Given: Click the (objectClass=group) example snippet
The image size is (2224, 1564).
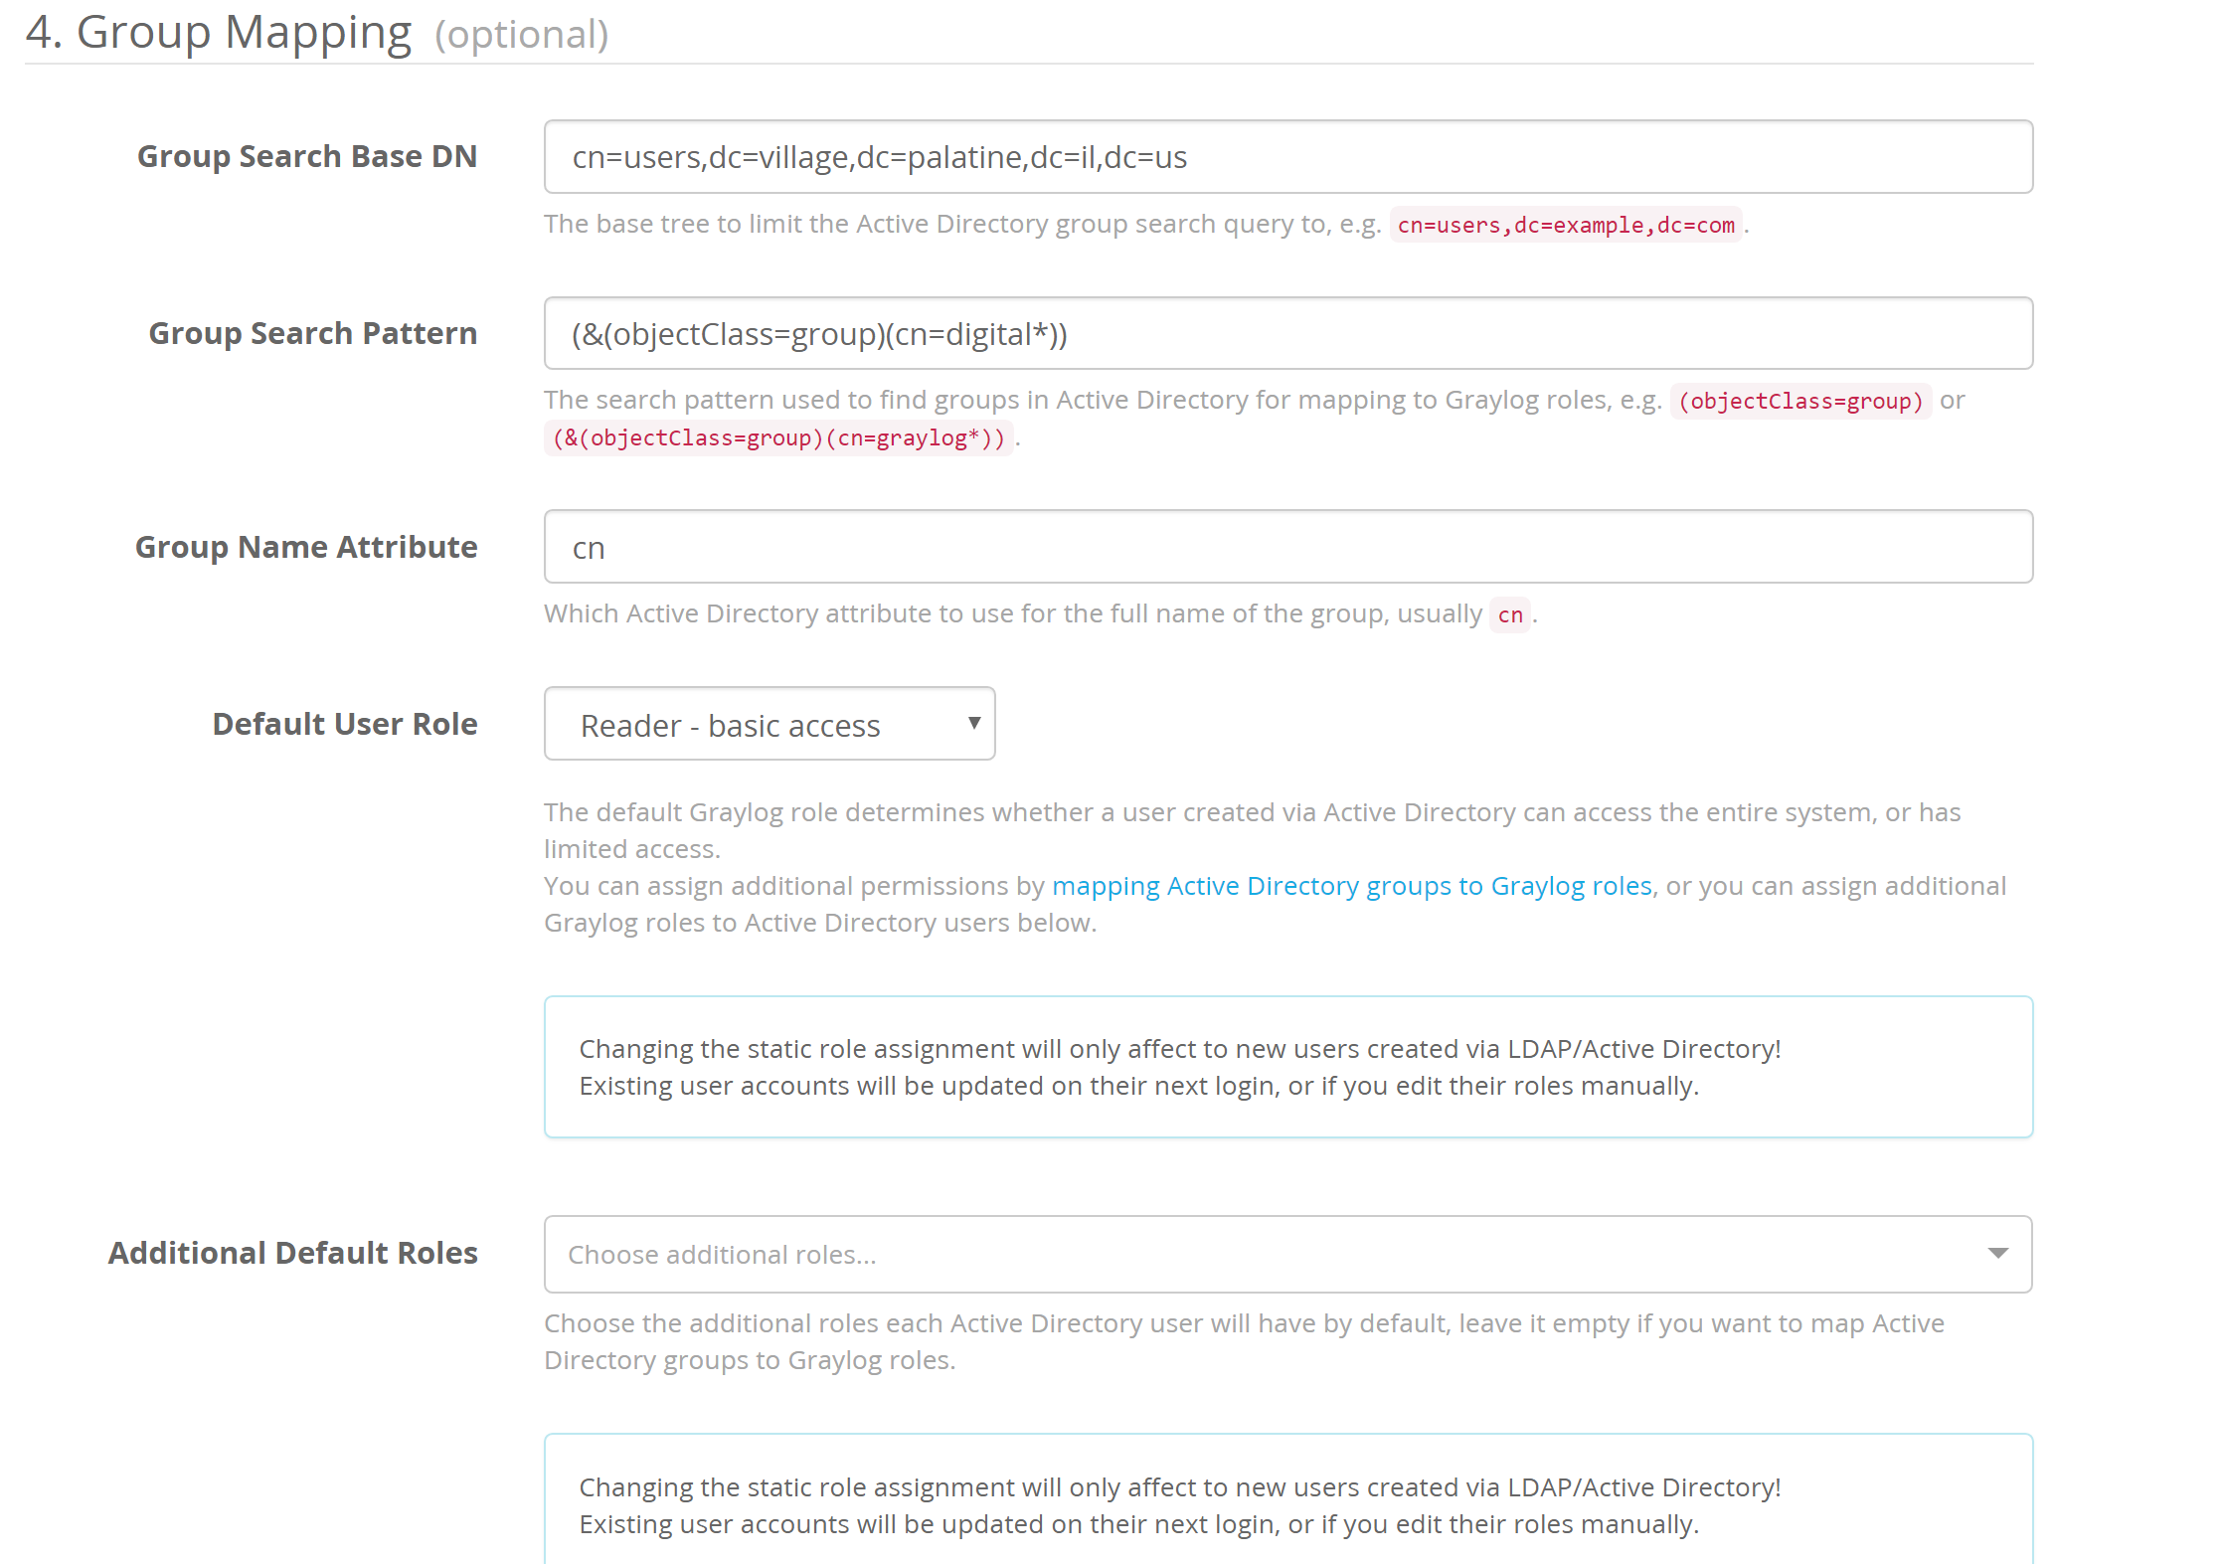Looking at the screenshot, I should [1801, 402].
